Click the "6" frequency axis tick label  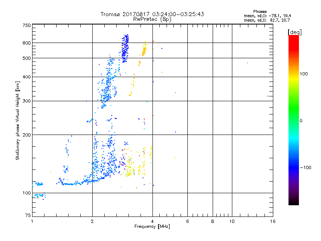187,221
